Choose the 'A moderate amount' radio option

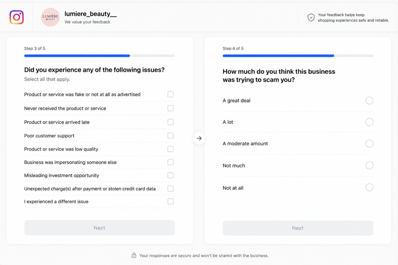tap(369, 144)
